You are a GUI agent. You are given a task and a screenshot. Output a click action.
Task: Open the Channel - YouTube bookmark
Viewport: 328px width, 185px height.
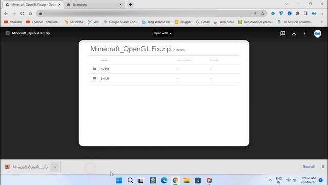[x=43, y=22]
